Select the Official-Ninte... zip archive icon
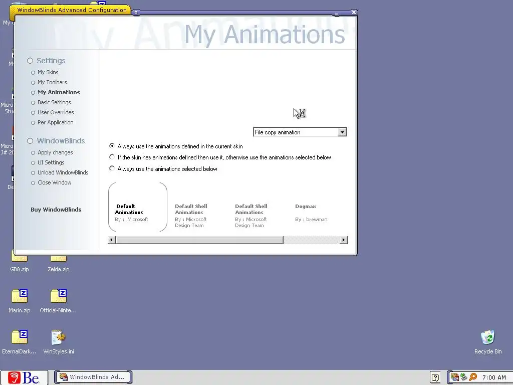This screenshot has height=385, width=513. (x=59, y=296)
